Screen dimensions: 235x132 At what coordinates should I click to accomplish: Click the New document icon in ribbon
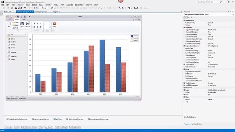(x=9, y=23)
